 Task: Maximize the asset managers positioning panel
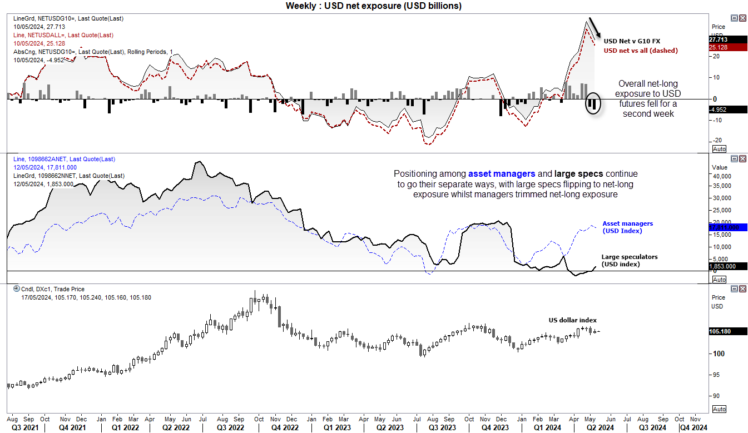734,158
